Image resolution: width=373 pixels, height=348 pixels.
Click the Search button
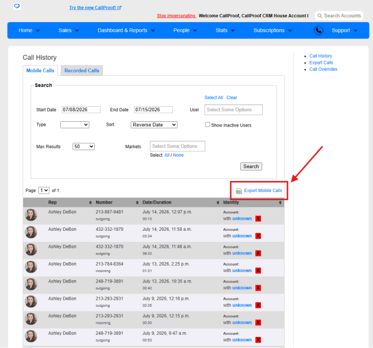[251, 166]
